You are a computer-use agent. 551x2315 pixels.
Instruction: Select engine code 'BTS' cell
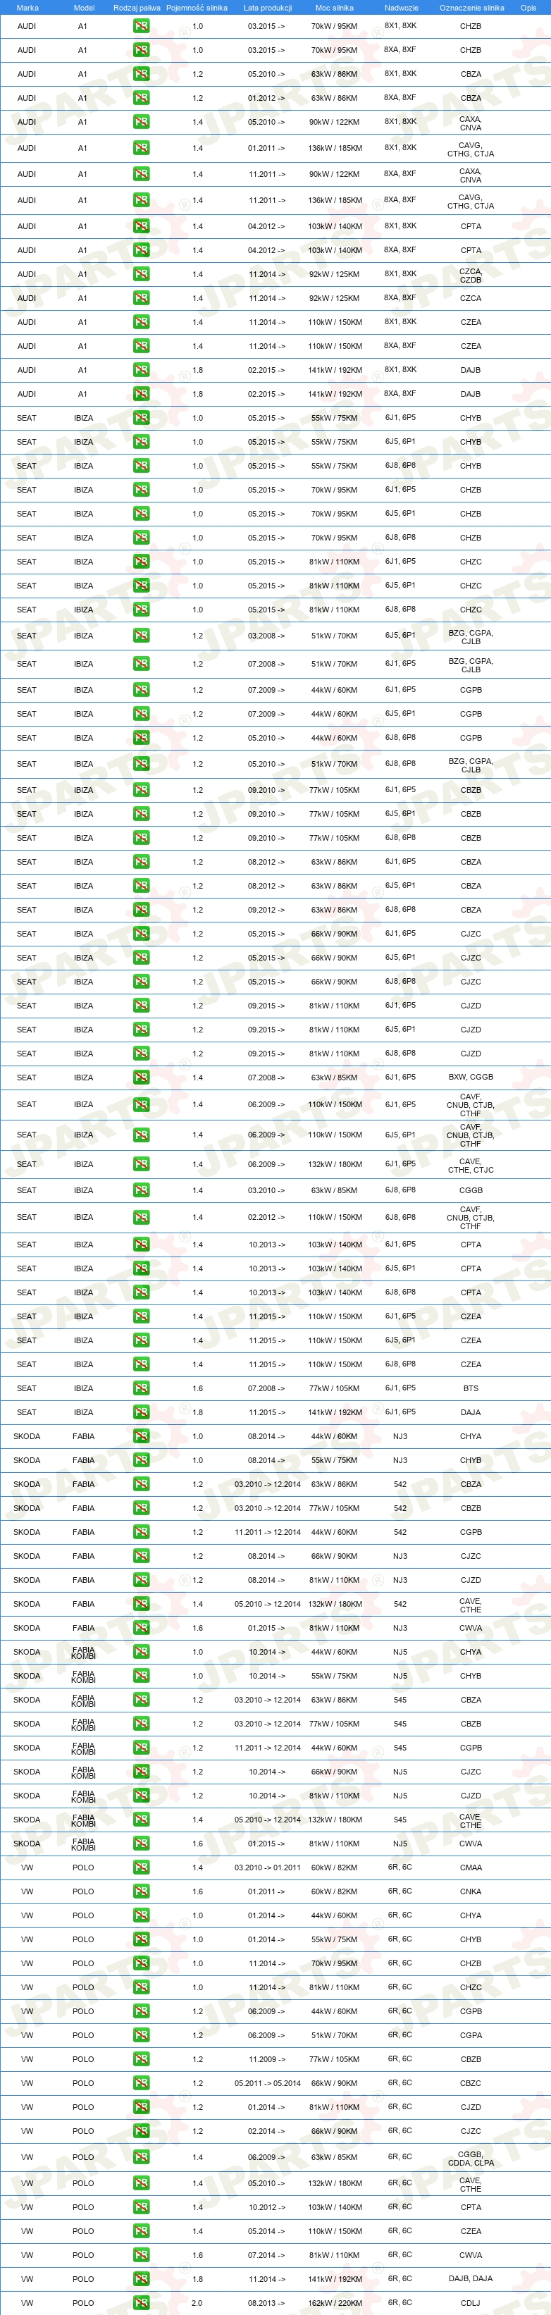tap(471, 1388)
